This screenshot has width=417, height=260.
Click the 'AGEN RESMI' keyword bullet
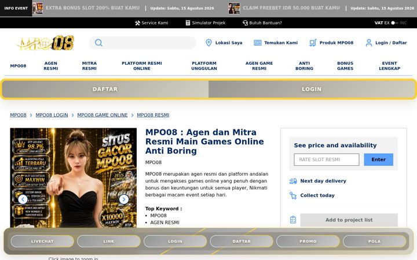coord(164,222)
